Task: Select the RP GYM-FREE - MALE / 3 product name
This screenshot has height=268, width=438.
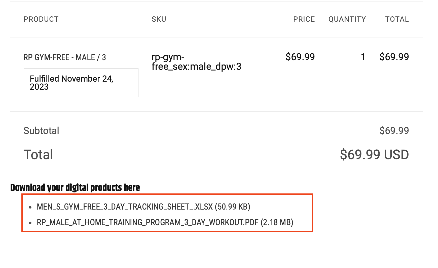Action: tap(65, 57)
